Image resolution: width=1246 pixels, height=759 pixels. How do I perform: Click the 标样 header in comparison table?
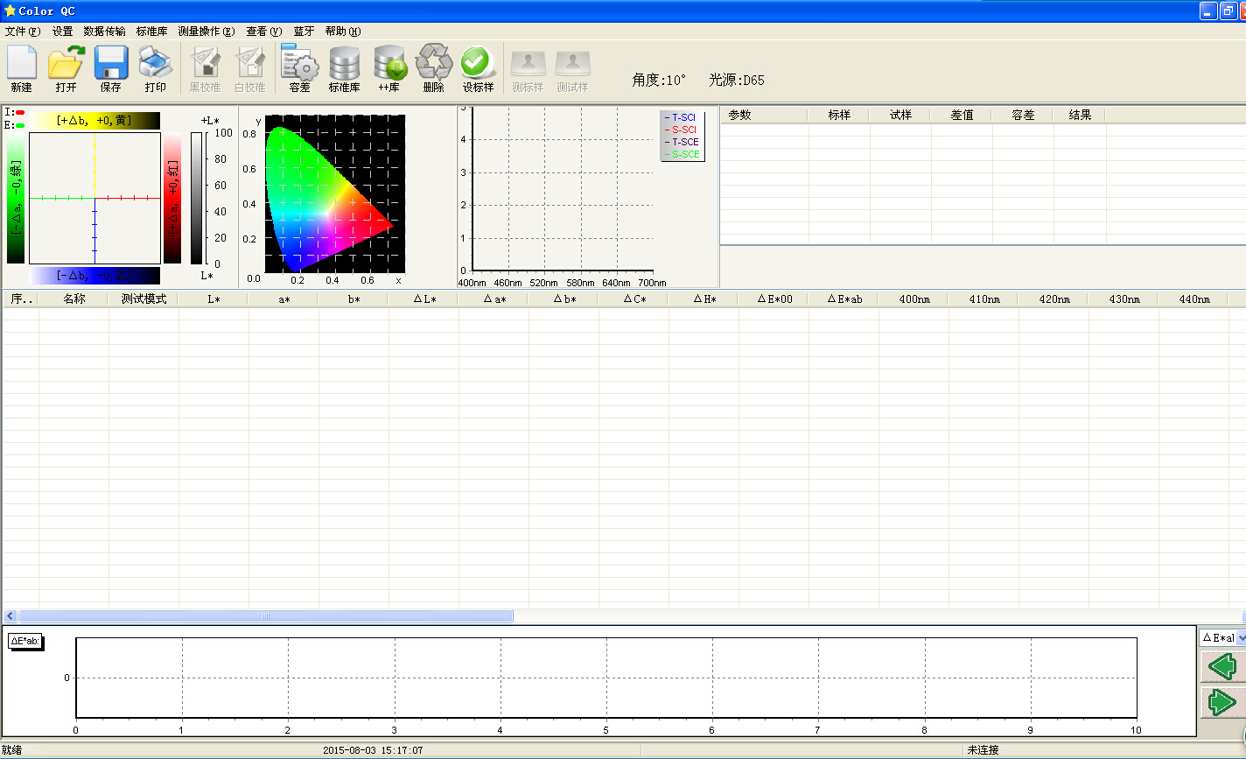click(839, 115)
